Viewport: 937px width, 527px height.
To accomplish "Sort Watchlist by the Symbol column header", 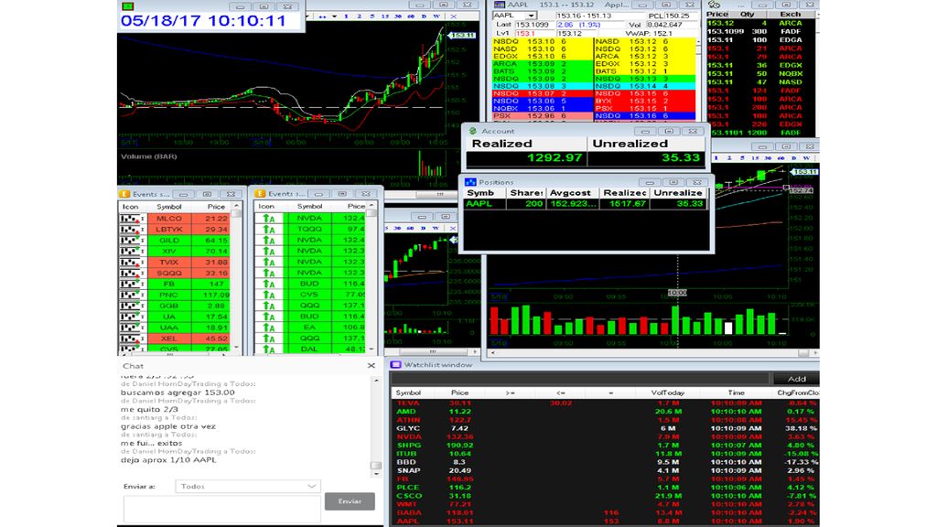I will 409,393.
